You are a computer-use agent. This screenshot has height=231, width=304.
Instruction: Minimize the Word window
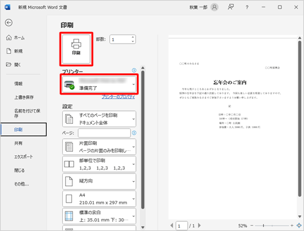(263, 7)
